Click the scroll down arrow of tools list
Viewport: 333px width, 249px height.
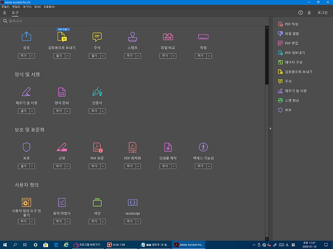pos(267,239)
